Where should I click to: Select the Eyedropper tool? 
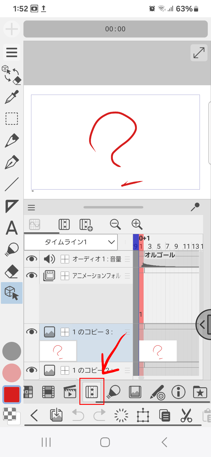pyautogui.click(x=12, y=97)
